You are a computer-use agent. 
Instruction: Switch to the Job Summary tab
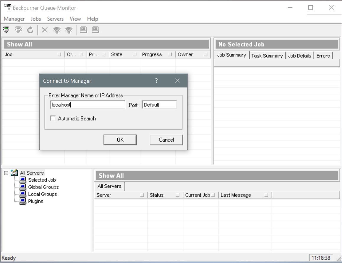tap(232, 55)
